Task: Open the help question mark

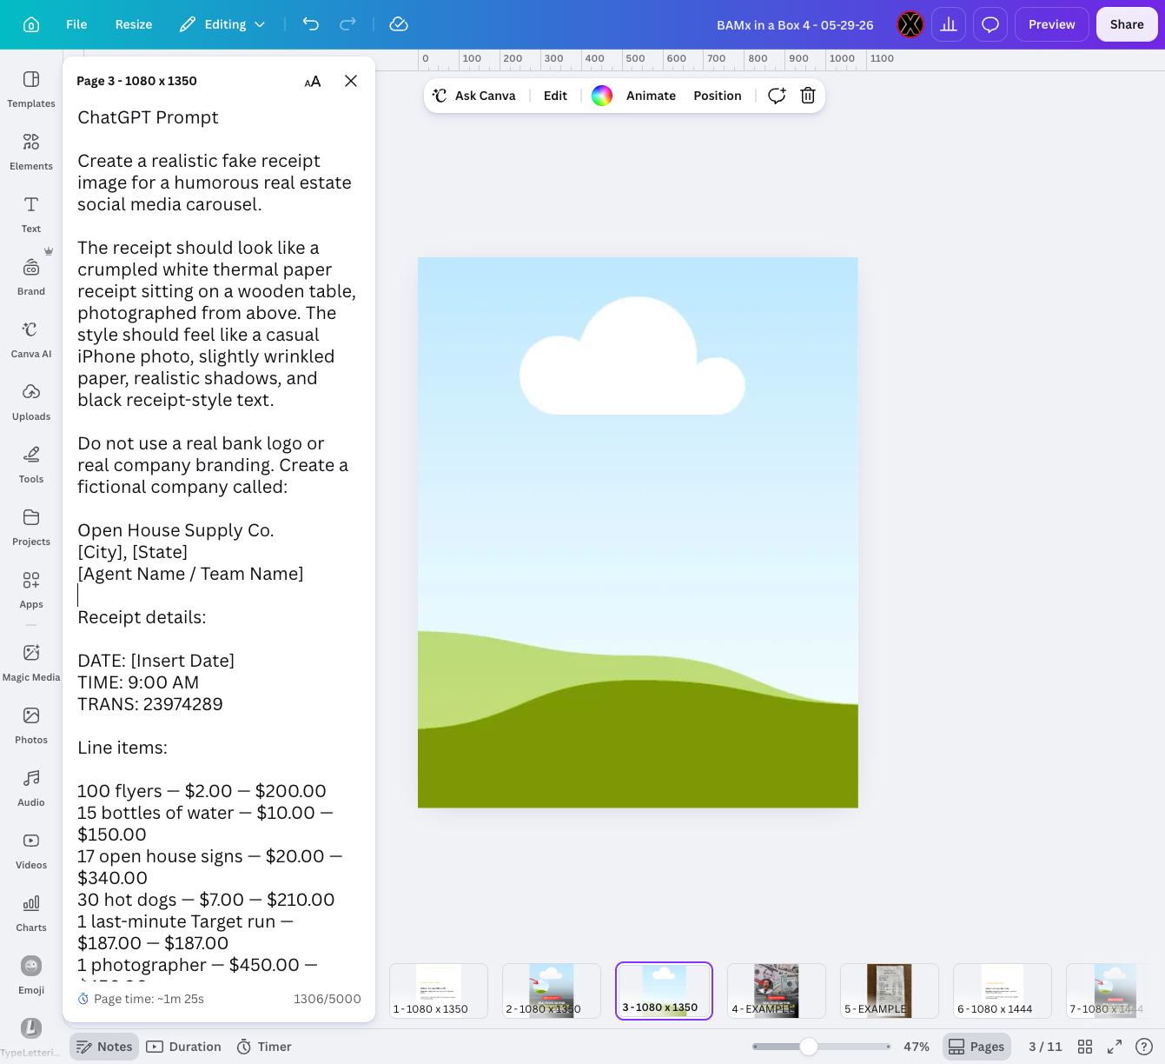Action: (x=1144, y=1047)
